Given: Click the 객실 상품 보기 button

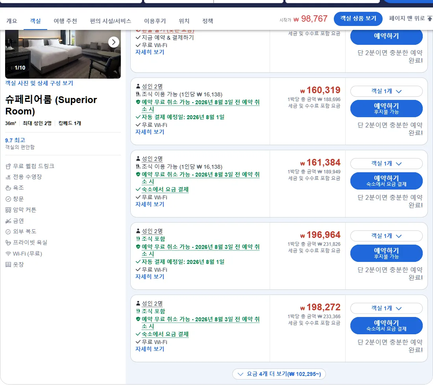Looking at the screenshot, I should pyautogui.click(x=358, y=19).
